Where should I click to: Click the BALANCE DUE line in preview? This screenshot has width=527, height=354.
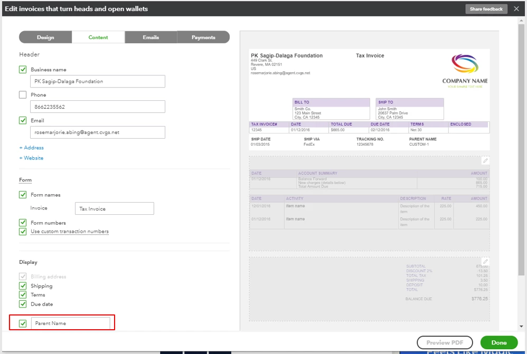click(x=446, y=299)
